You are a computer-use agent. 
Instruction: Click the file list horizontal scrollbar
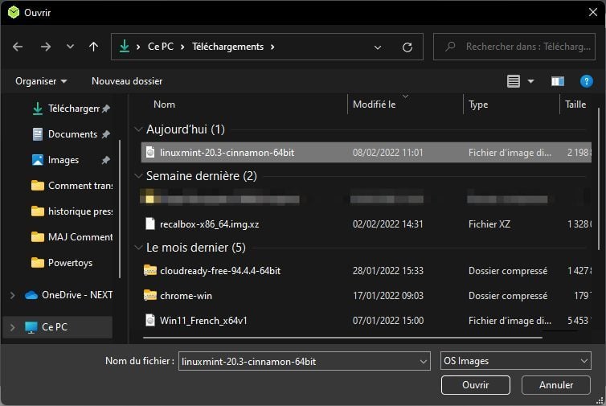click(x=342, y=338)
